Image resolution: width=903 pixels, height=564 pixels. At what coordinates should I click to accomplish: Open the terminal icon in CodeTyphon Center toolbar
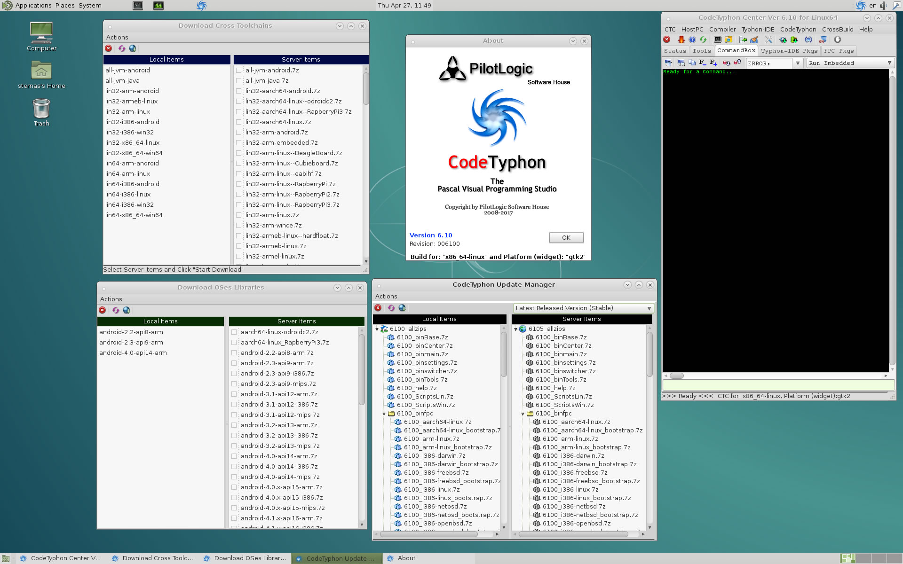click(x=718, y=39)
